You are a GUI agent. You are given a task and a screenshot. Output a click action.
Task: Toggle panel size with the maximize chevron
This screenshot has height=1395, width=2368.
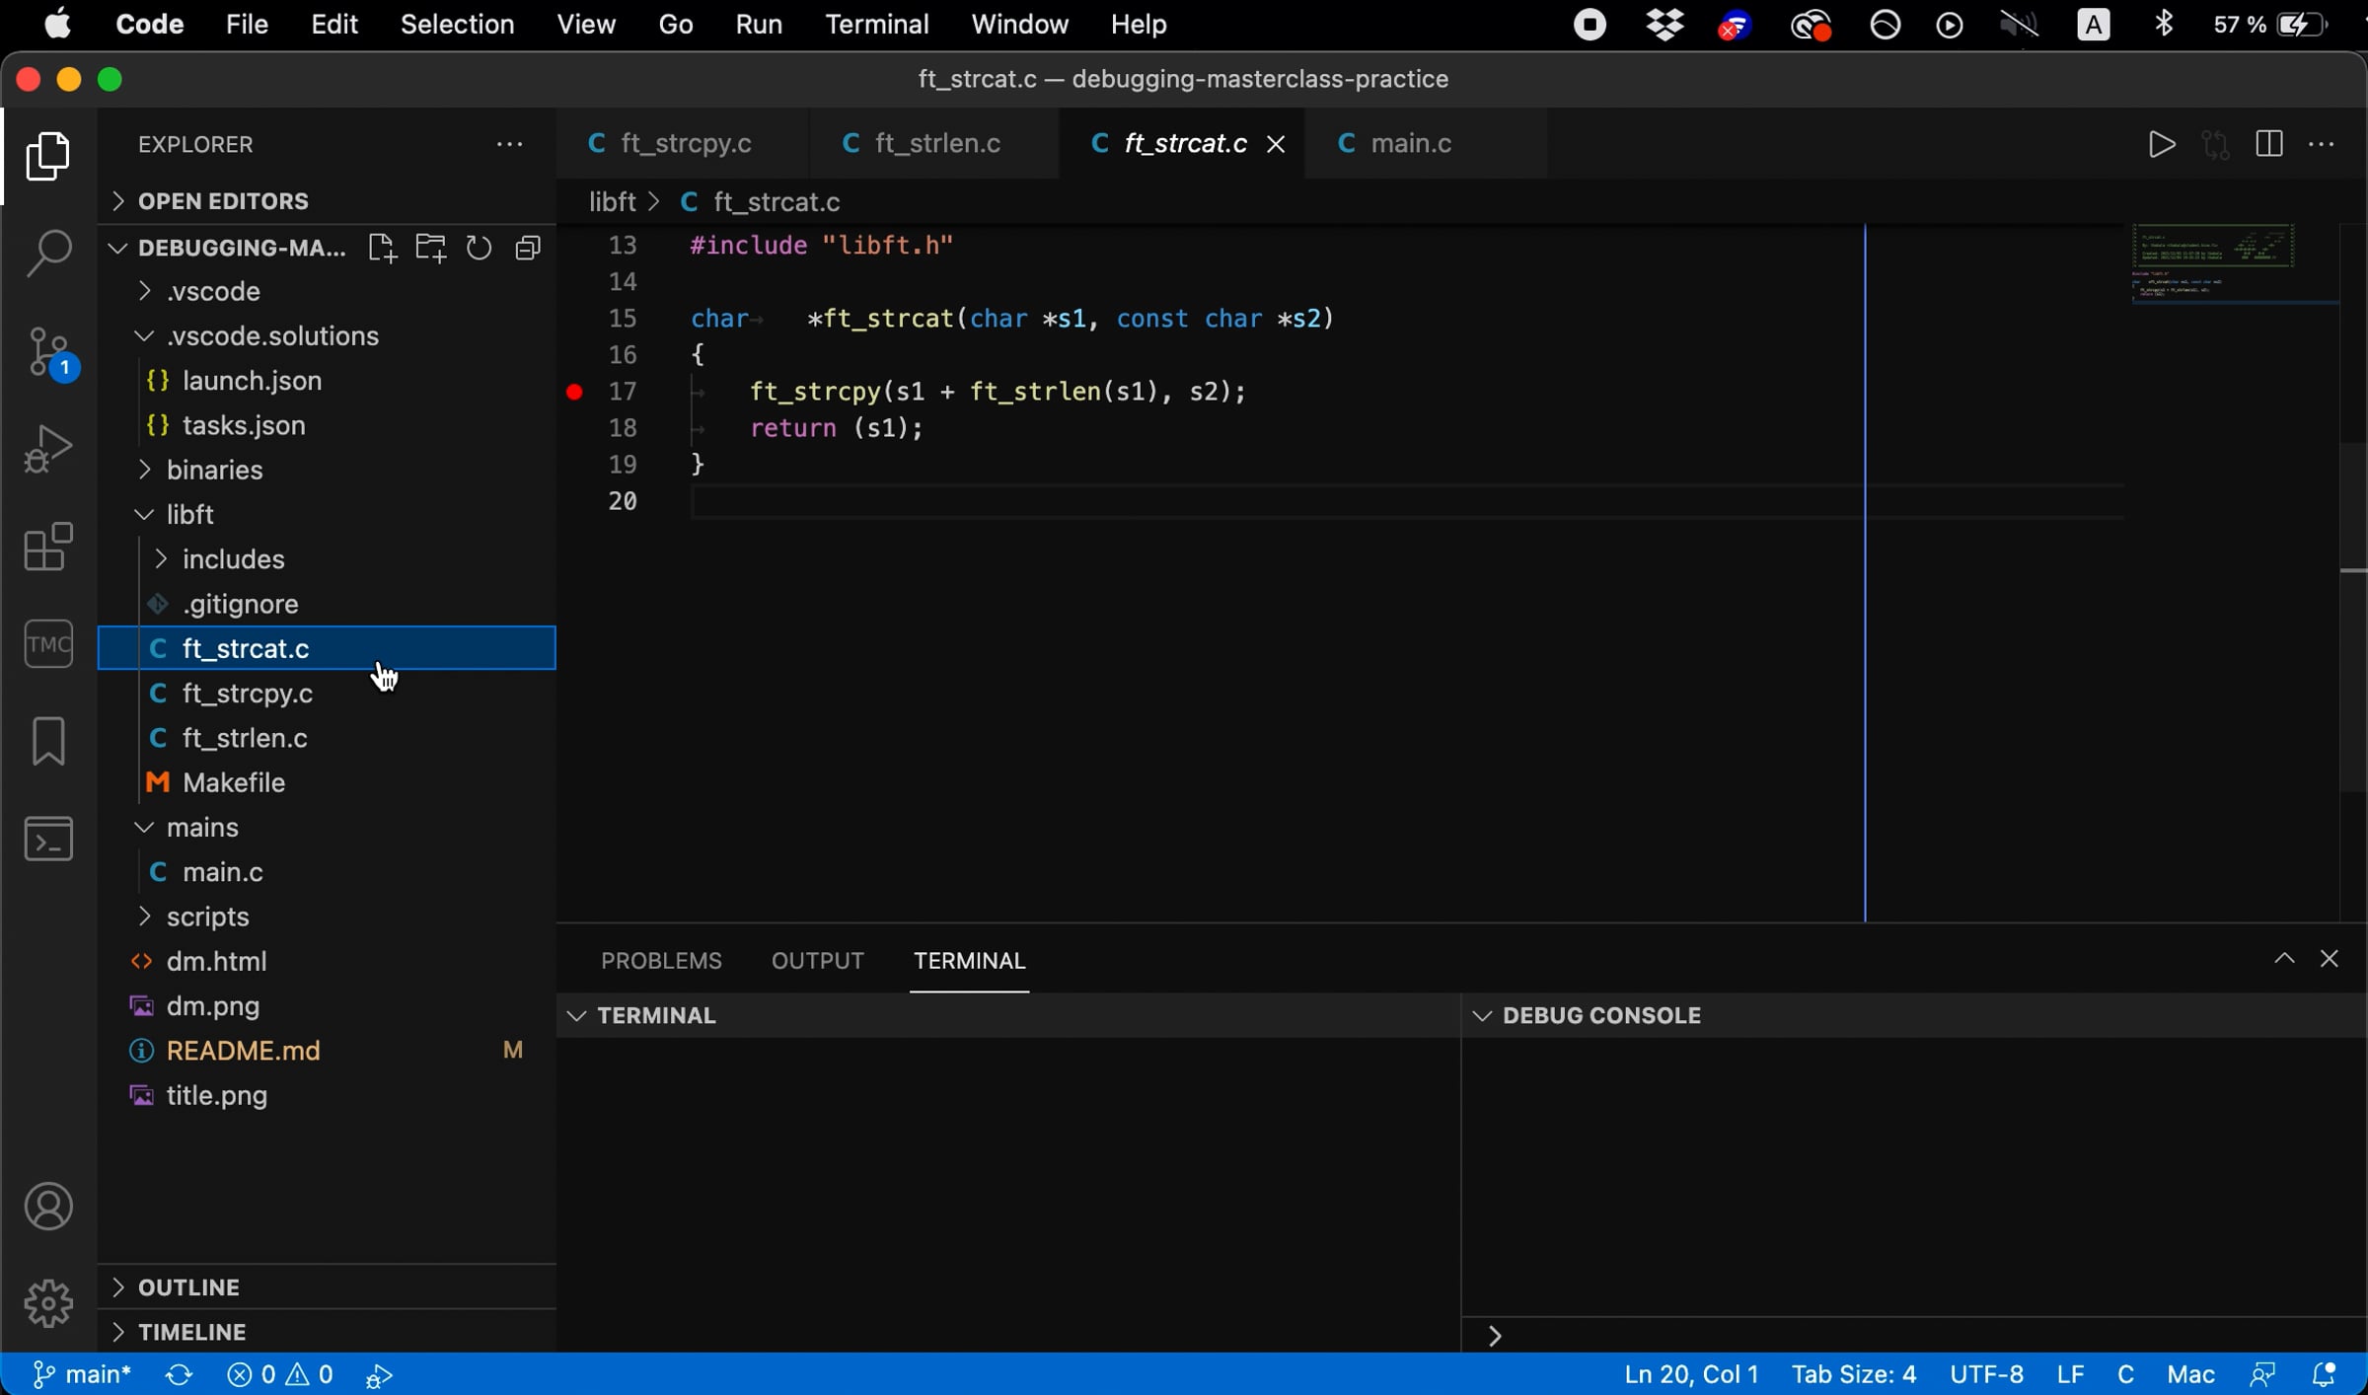coord(2284,959)
